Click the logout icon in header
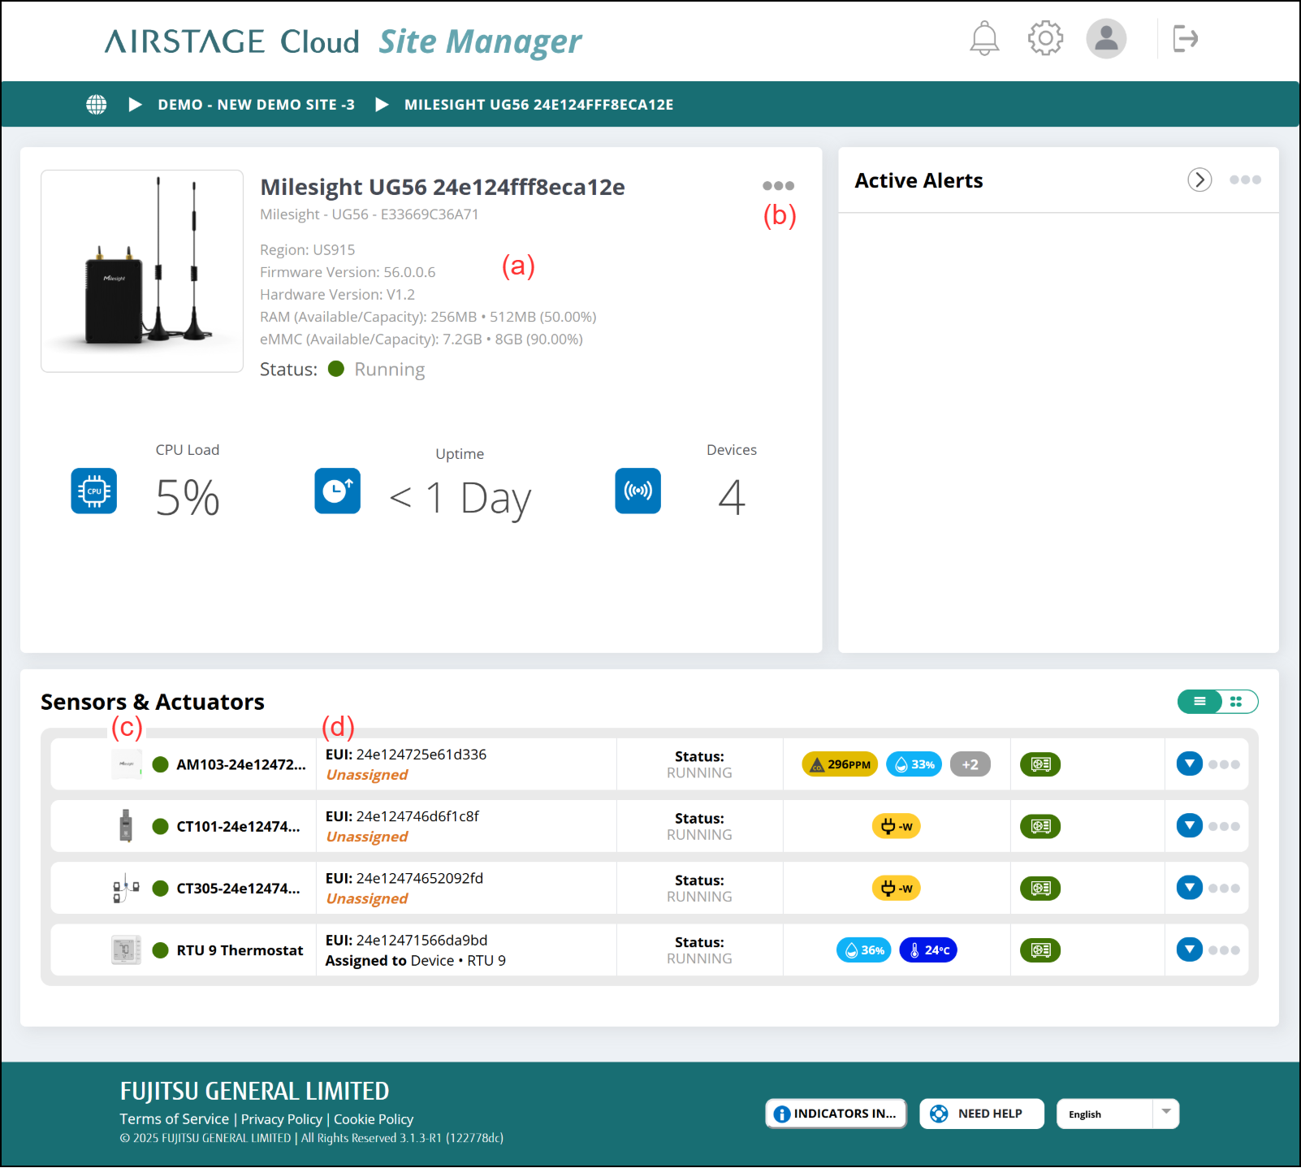1301x1168 pixels. click(x=1185, y=38)
